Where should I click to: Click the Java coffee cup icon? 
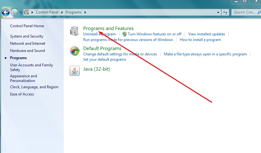point(75,71)
